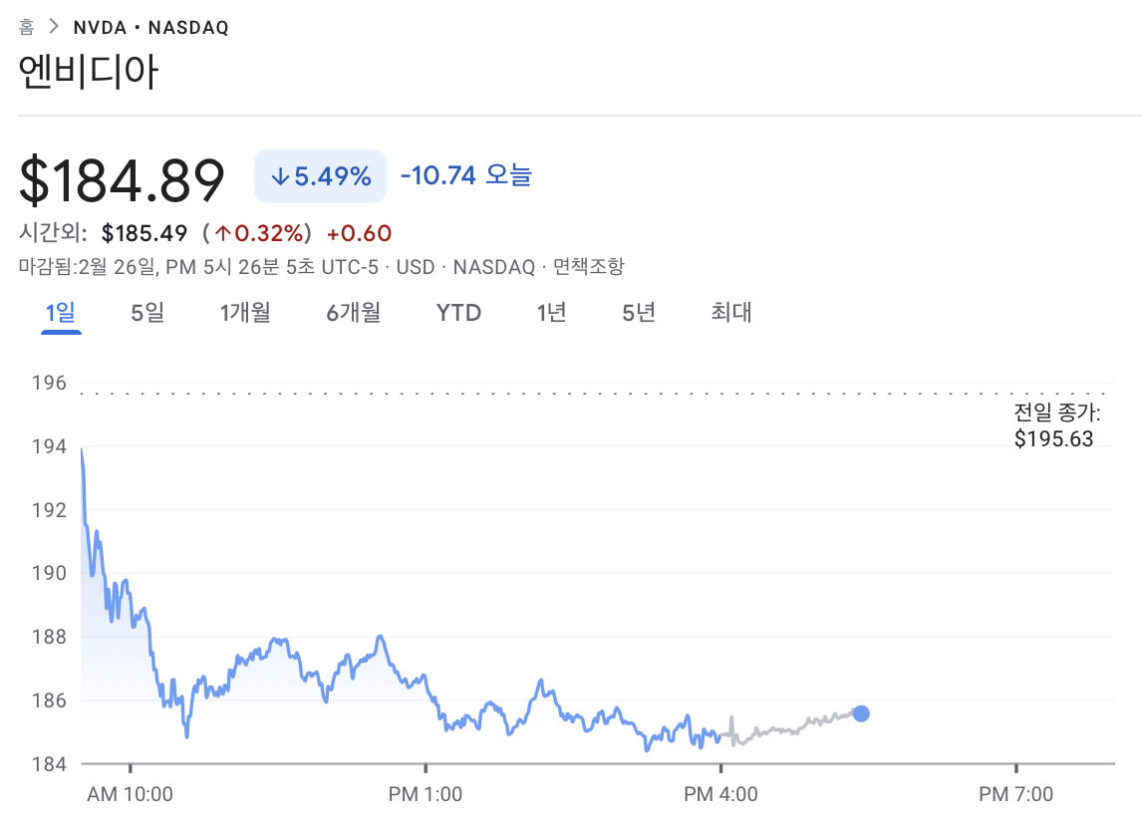Click the 엔비디아 stock title

click(89, 75)
